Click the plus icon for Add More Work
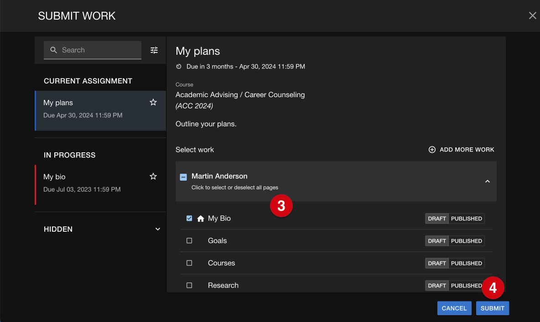The image size is (540, 322). 432,150
